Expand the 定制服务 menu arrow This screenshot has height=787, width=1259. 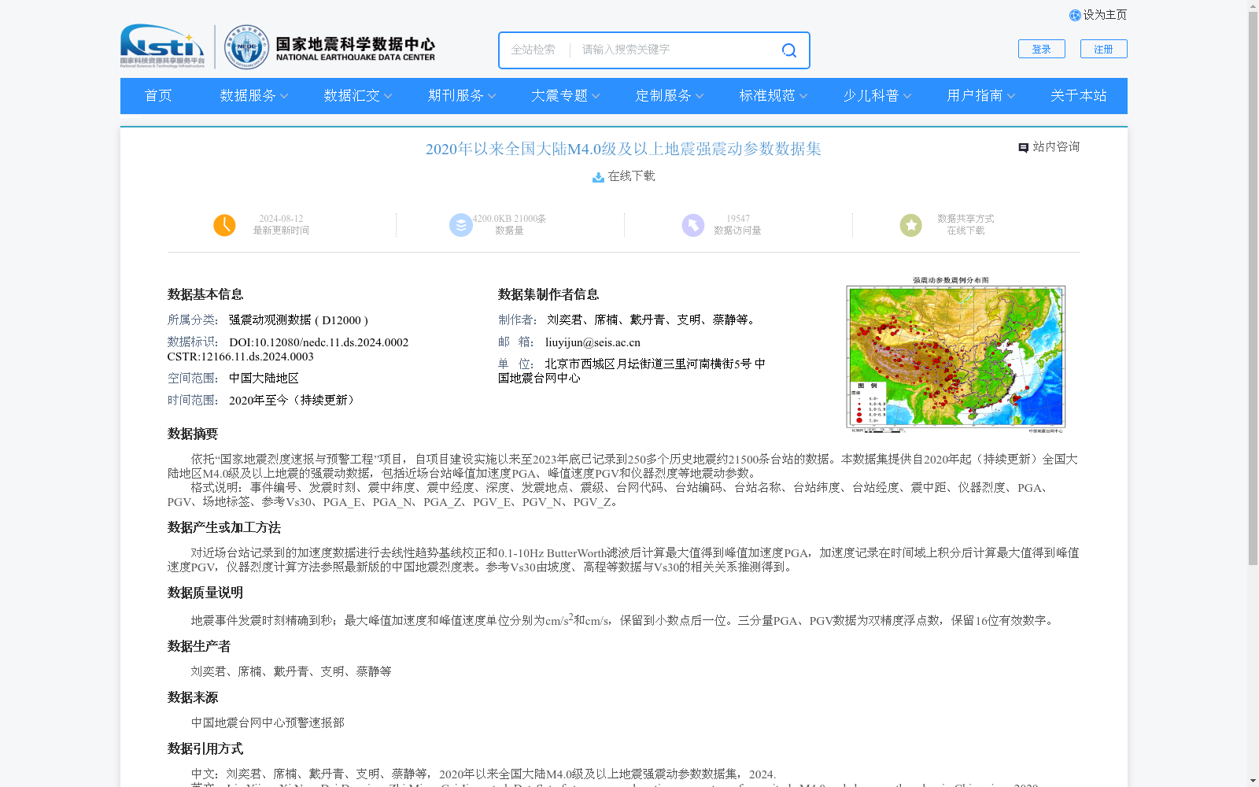[x=700, y=96]
